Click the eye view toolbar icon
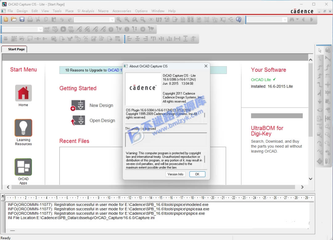Screen dimensions: 333x240 coord(151,19)
